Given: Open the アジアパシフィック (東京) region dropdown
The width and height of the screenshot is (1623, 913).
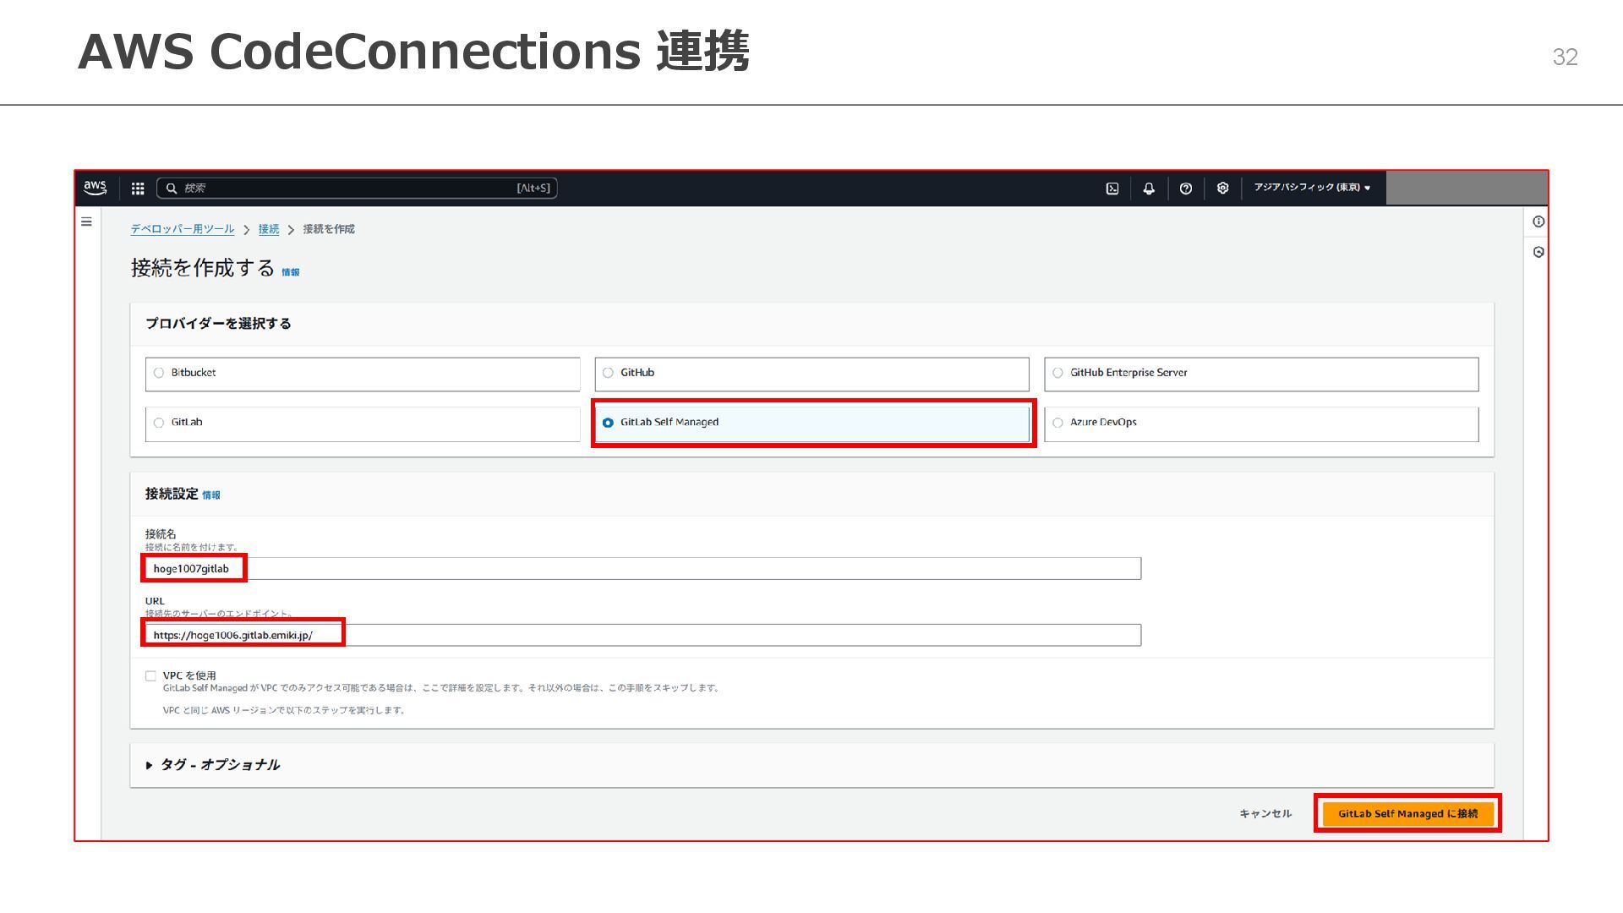Looking at the screenshot, I should (1312, 188).
